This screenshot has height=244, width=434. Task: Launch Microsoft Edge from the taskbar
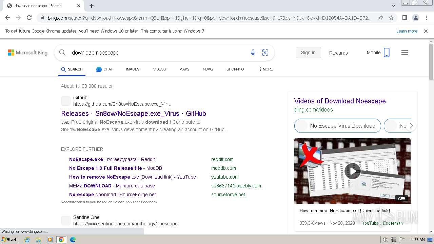coord(73,240)
